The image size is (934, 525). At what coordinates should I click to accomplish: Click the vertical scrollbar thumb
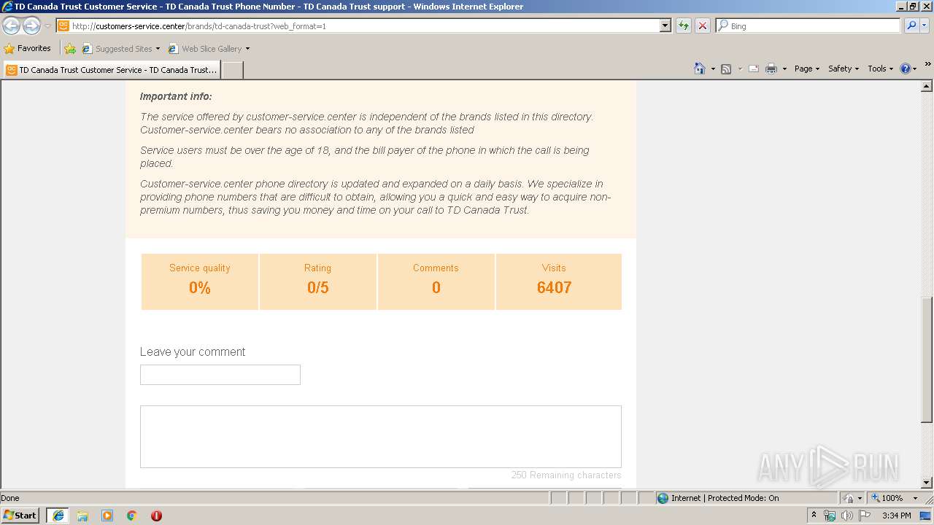pos(927,359)
